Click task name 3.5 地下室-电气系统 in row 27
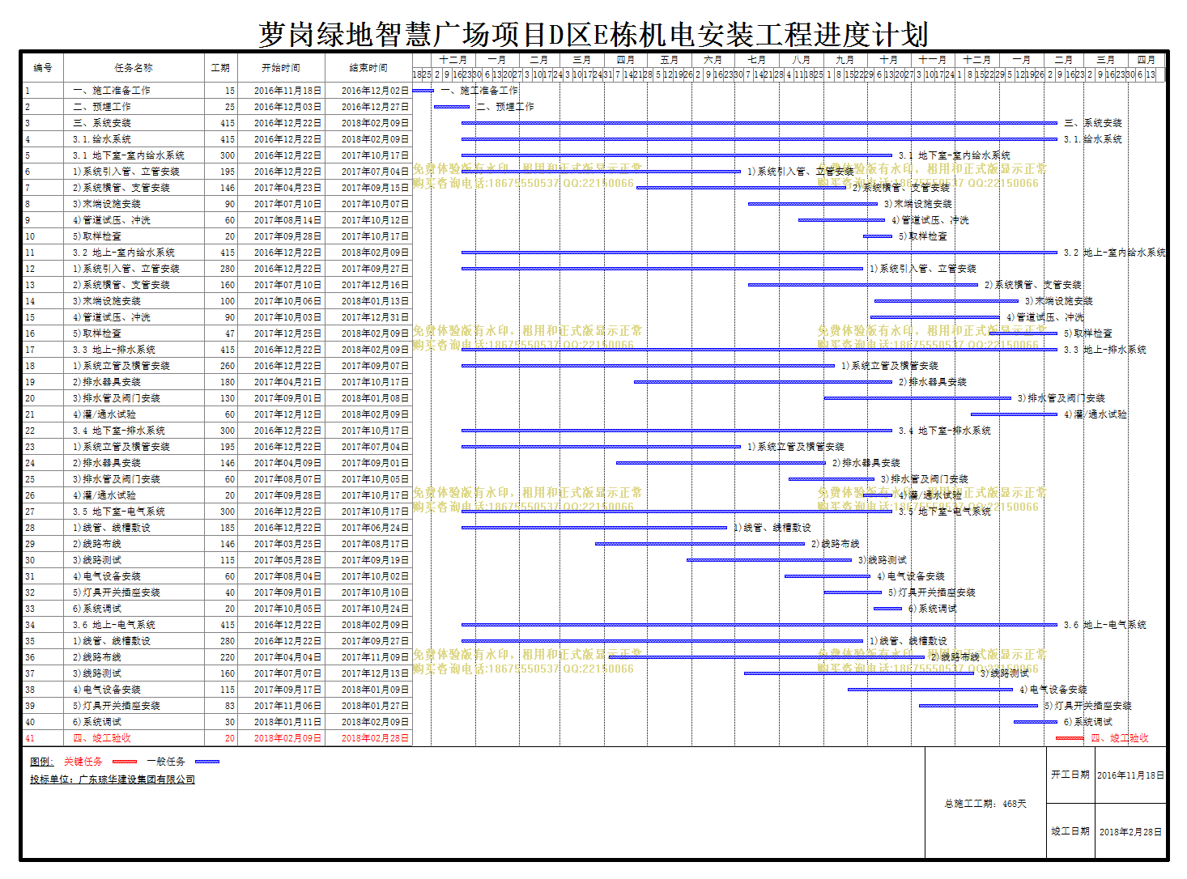Screen dimensions: 1187x879 point(119,512)
